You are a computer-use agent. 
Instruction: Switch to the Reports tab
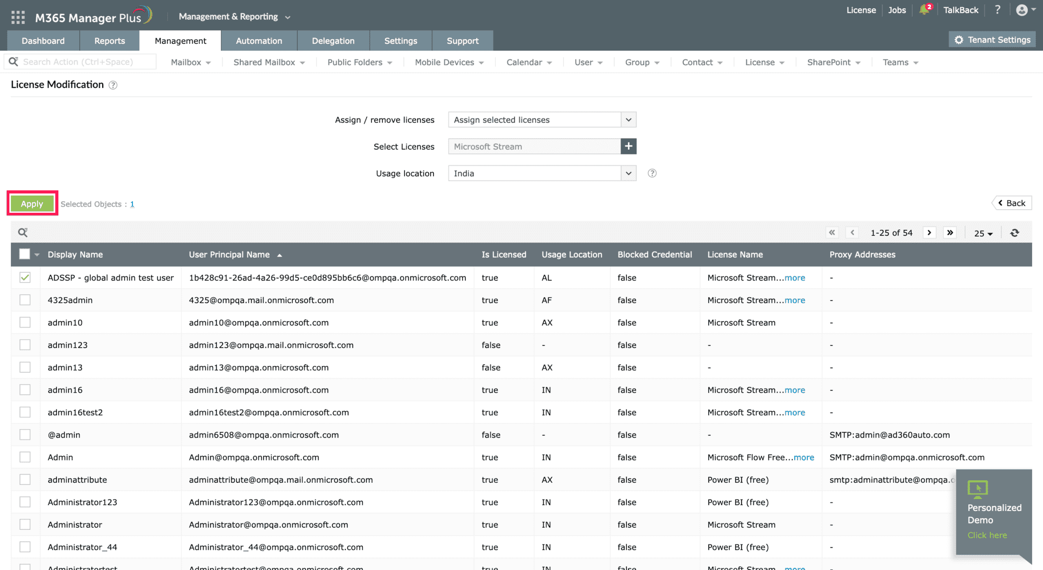tap(110, 41)
